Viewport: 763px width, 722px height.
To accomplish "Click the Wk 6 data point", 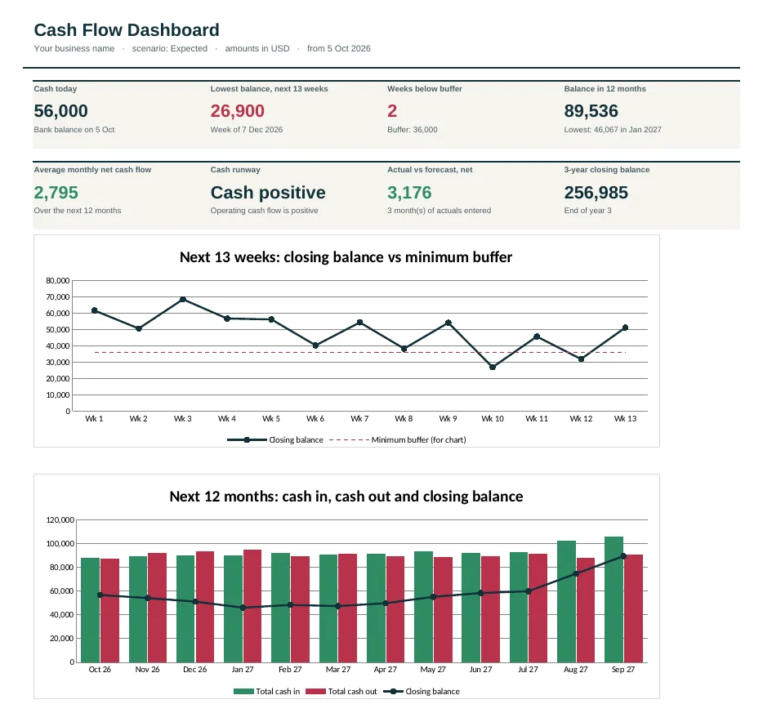I will (x=316, y=345).
